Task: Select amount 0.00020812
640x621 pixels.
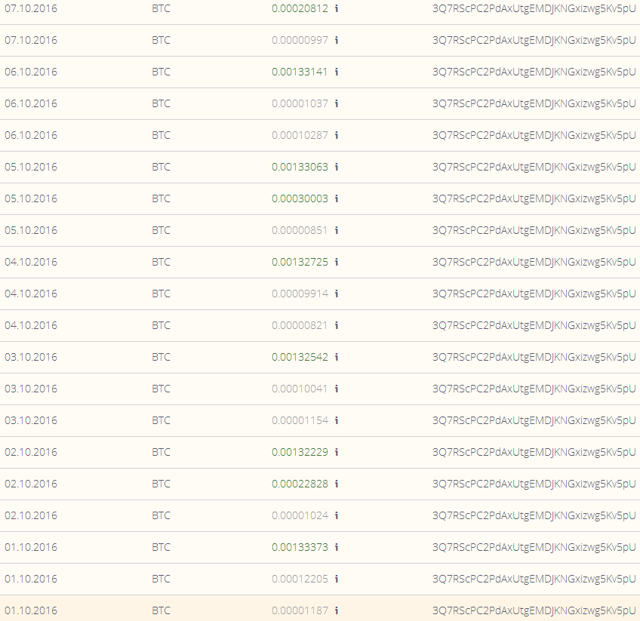Action: 300,8
